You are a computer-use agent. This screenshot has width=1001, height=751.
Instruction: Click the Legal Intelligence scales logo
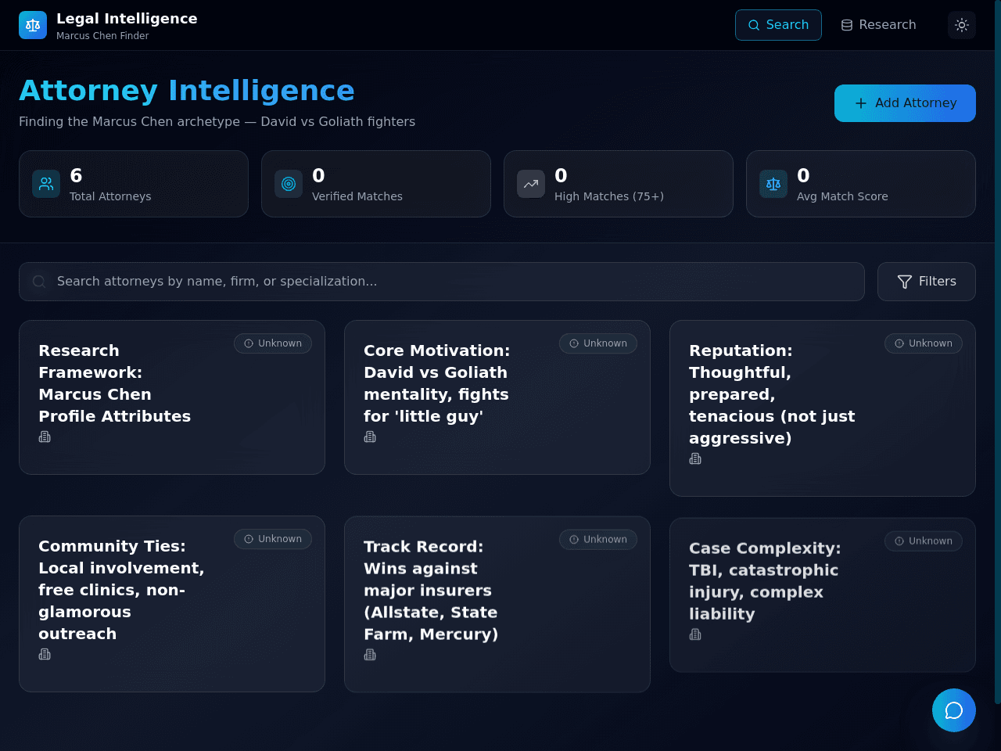pos(33,25)
